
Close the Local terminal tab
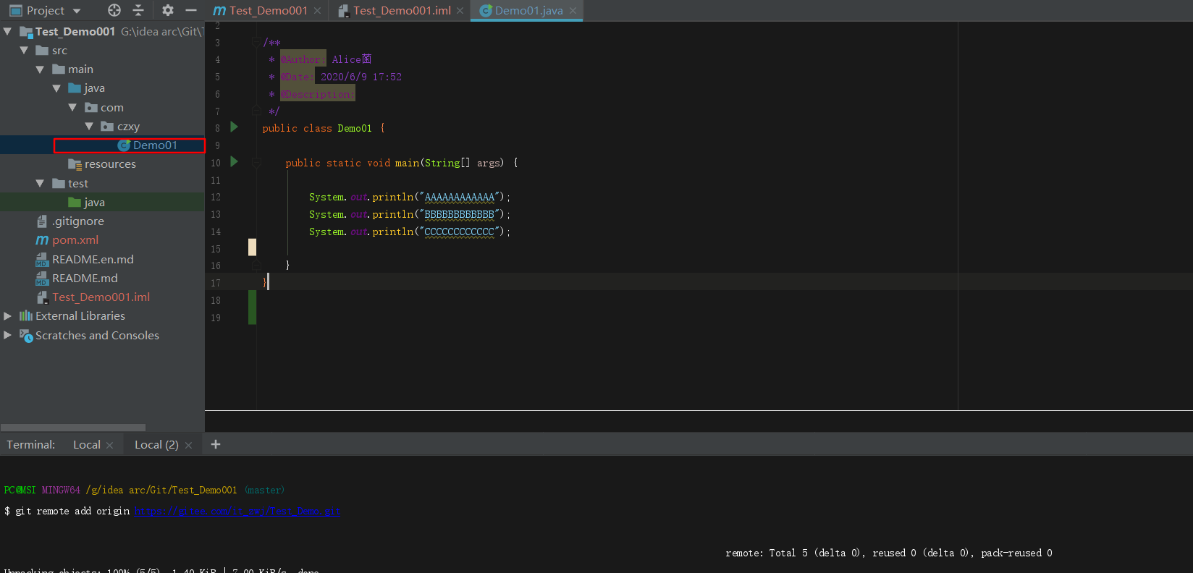[110, 446]
